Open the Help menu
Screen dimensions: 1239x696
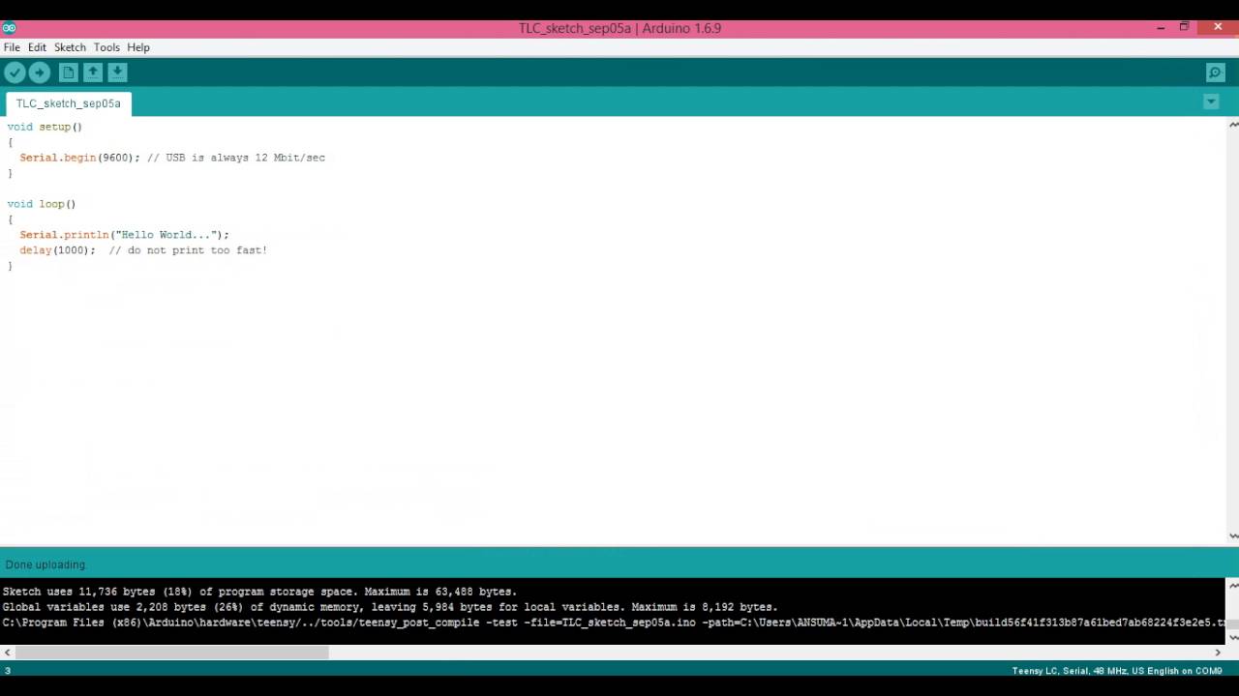pos(138,47)
